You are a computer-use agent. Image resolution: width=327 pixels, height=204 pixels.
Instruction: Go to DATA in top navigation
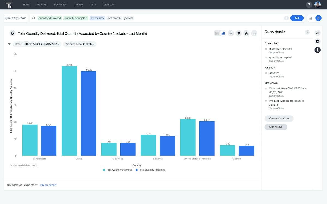click(x=93, y=5)
